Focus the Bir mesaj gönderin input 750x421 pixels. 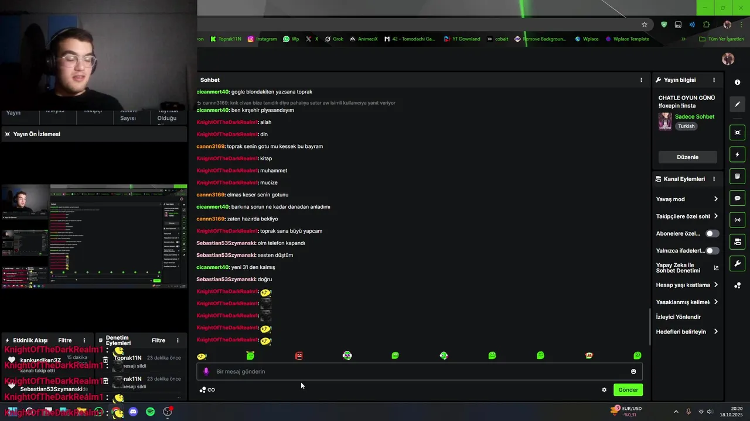(420, 371)
